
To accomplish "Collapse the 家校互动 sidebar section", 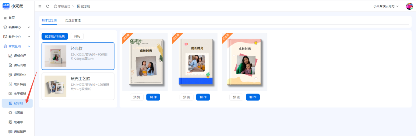I will click(x=17, y=46).
